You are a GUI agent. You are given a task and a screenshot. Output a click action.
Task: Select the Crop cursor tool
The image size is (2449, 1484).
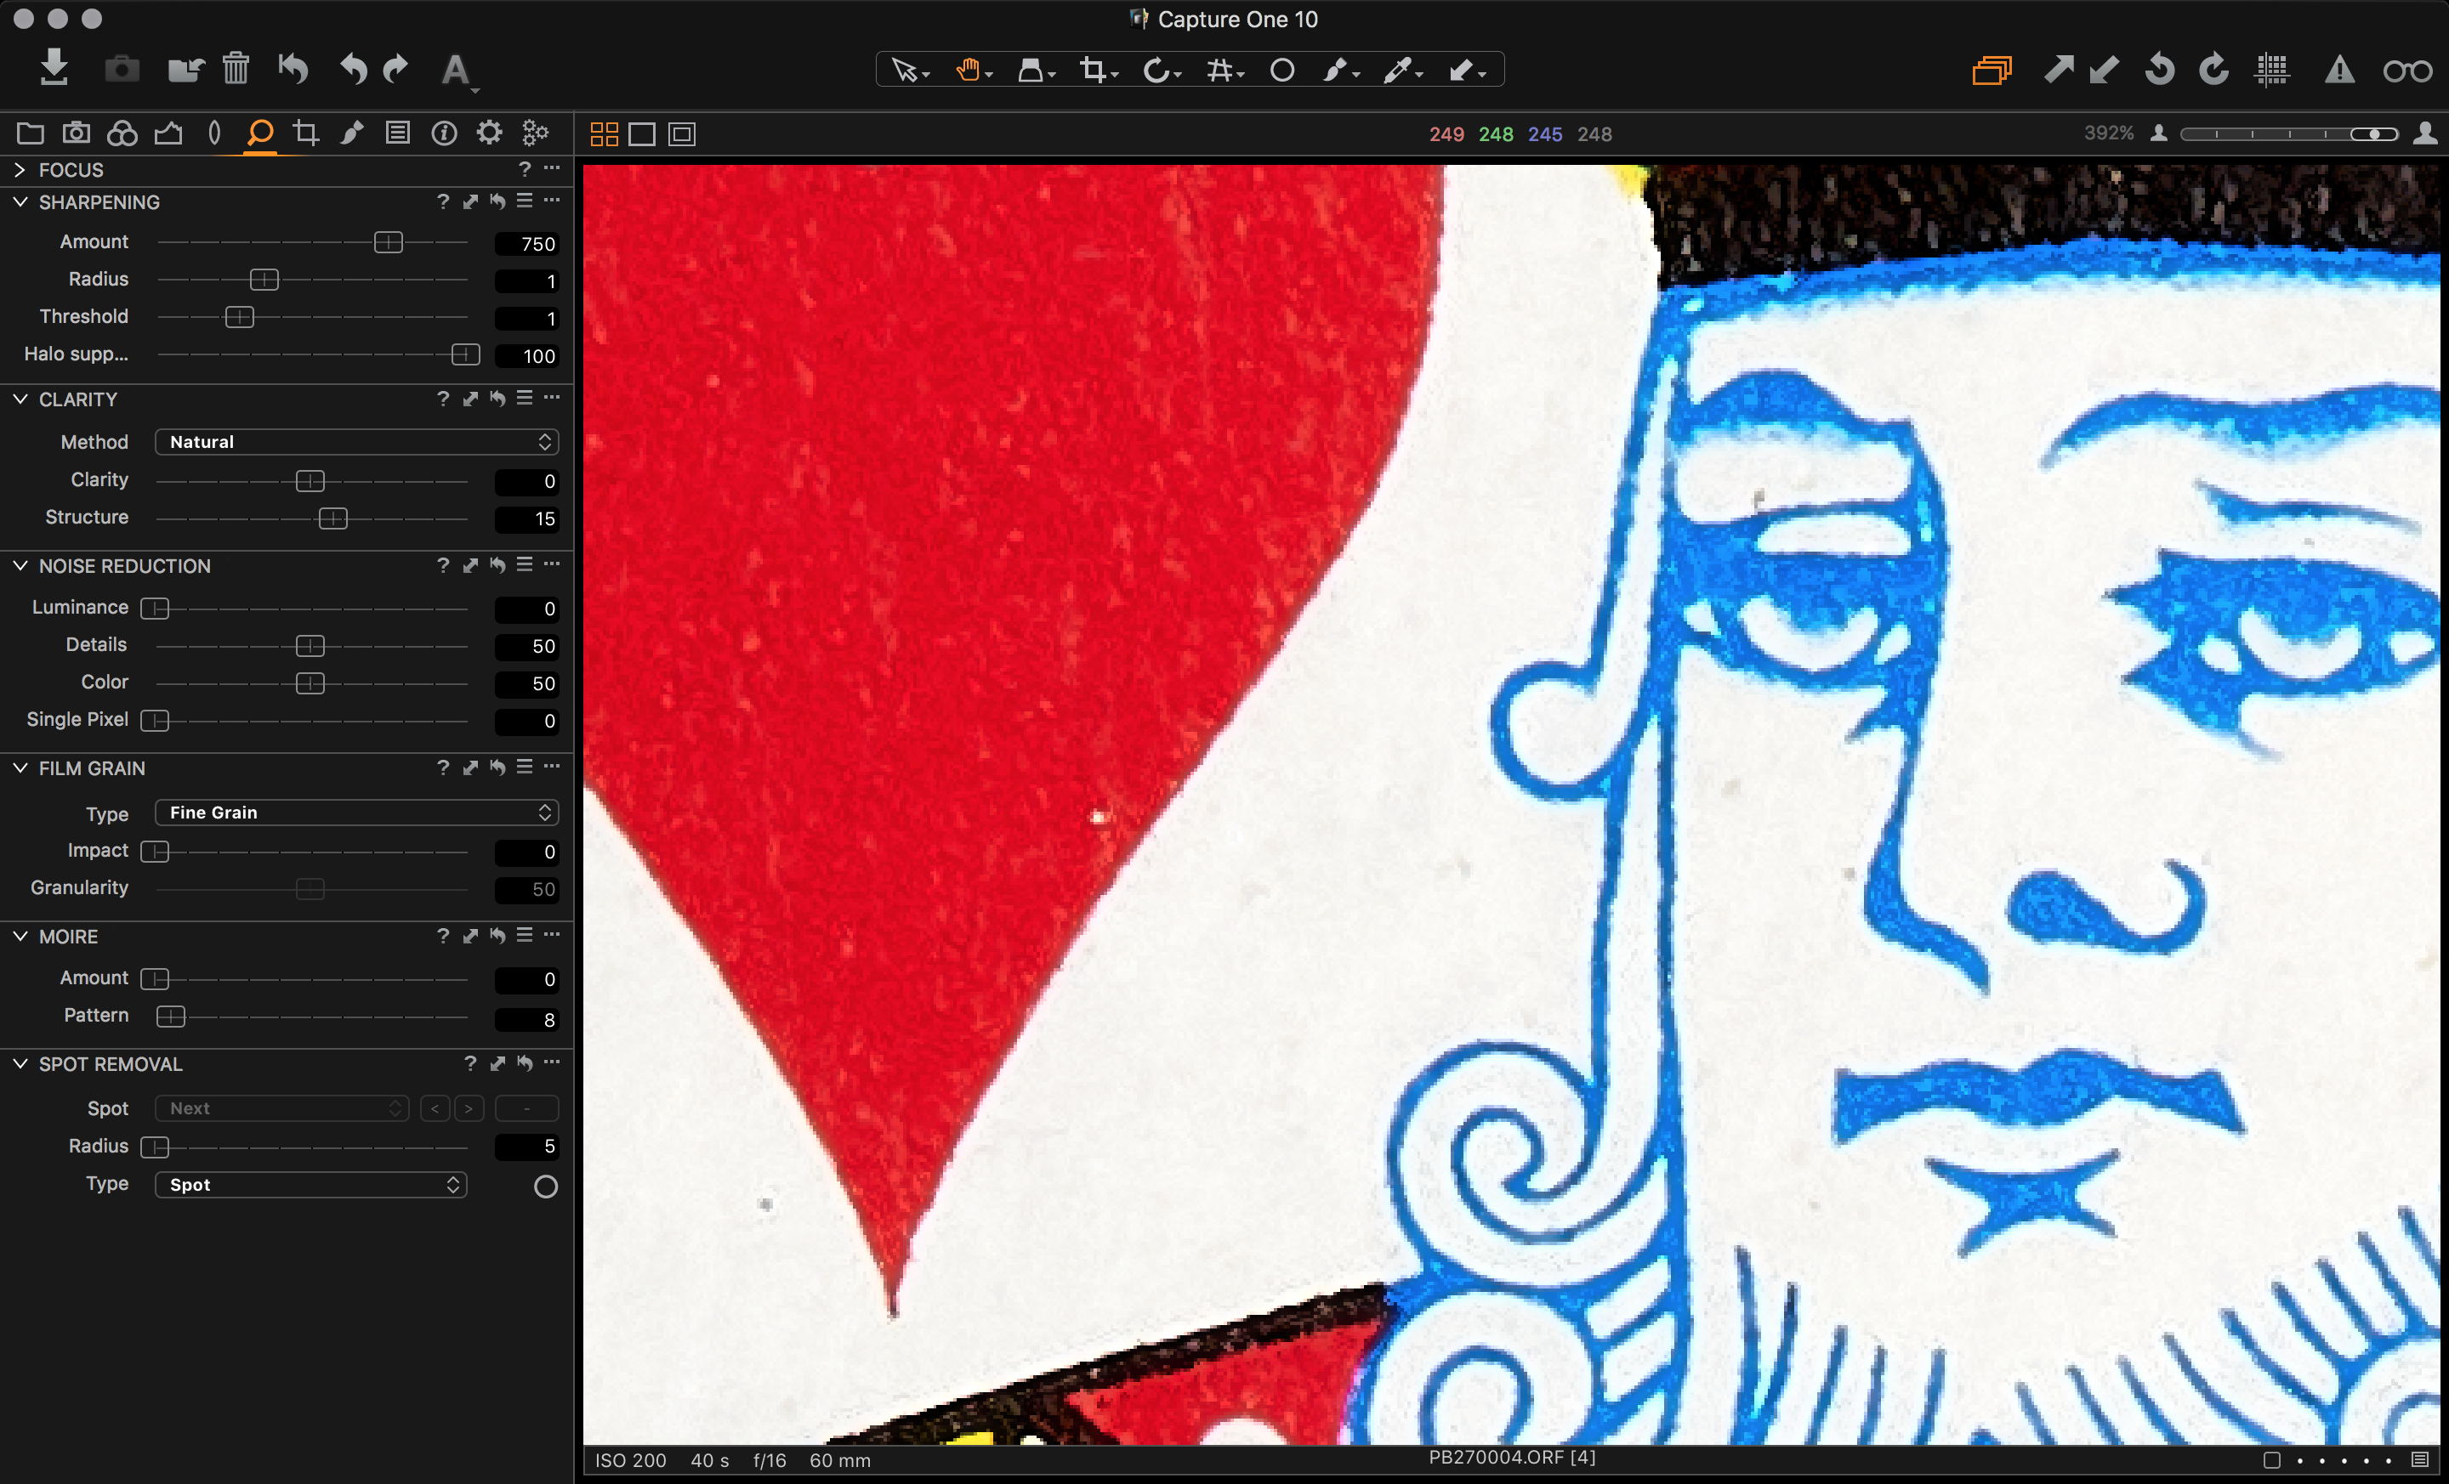[1094, 71]
